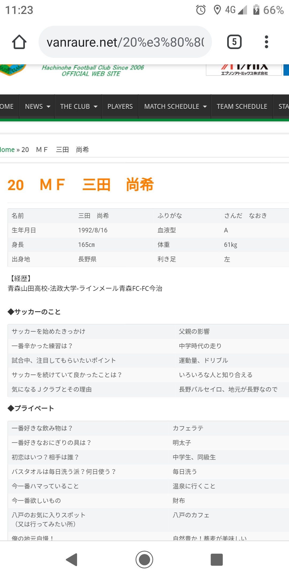Tap the height value 165cm

(86, 245)
